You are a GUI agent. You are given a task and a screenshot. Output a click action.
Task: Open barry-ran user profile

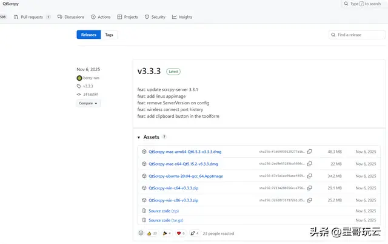91,78
